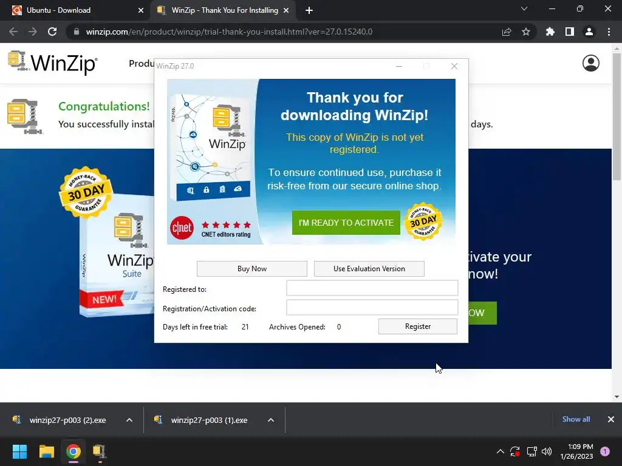Click the winzip.com address bar URL
Screen dimensions: 622x466
click(229, 32)
